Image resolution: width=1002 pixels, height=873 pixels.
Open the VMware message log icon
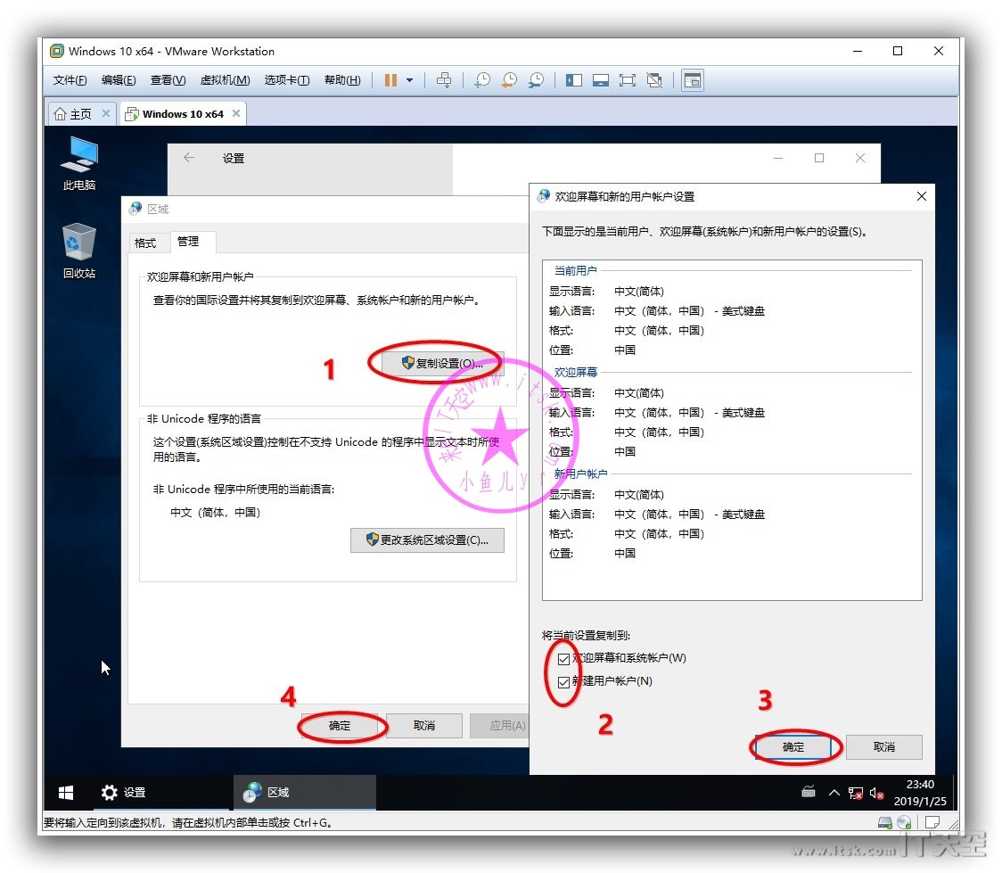(932, 822)
